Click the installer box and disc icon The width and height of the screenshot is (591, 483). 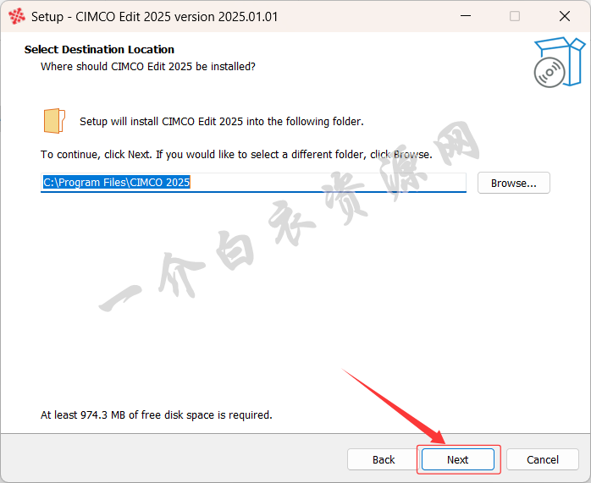point(560,62)
